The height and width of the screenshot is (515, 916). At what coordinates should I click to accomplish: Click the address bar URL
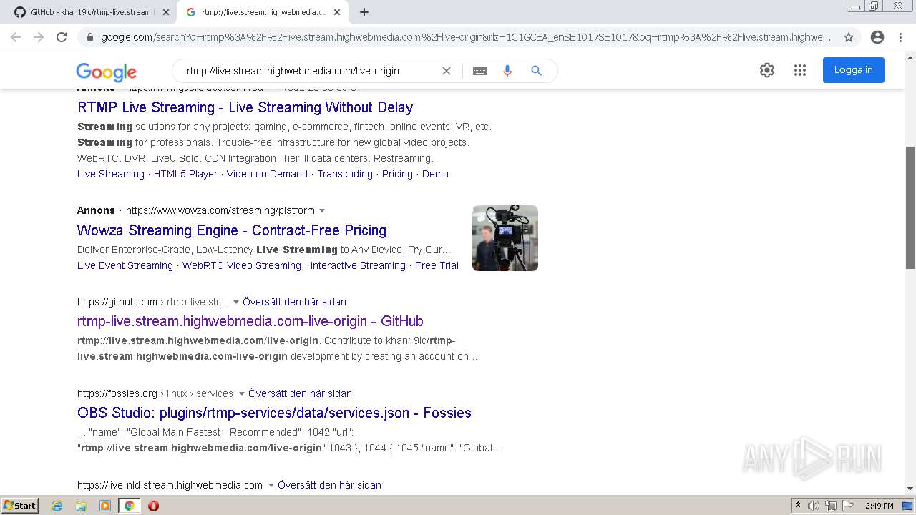[x=465, y=37]
